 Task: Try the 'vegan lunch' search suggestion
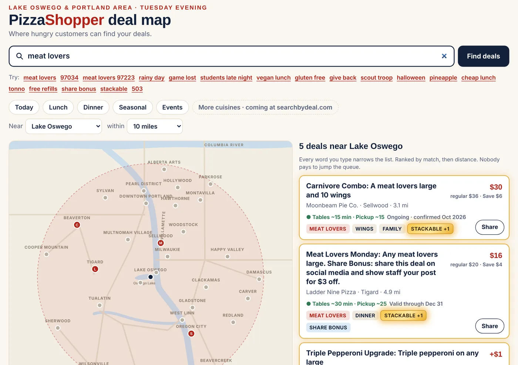[273, 78]
